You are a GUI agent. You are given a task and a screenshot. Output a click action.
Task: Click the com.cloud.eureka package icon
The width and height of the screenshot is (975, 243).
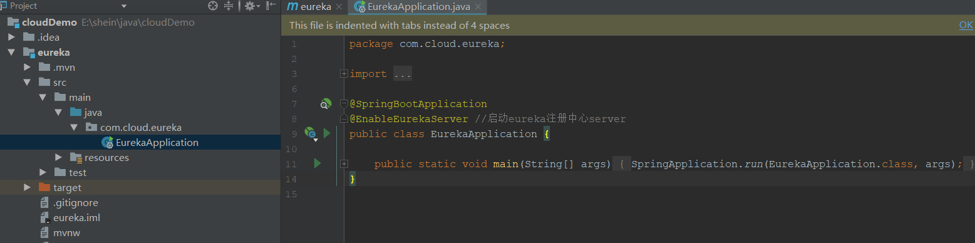tap(91, 127)
